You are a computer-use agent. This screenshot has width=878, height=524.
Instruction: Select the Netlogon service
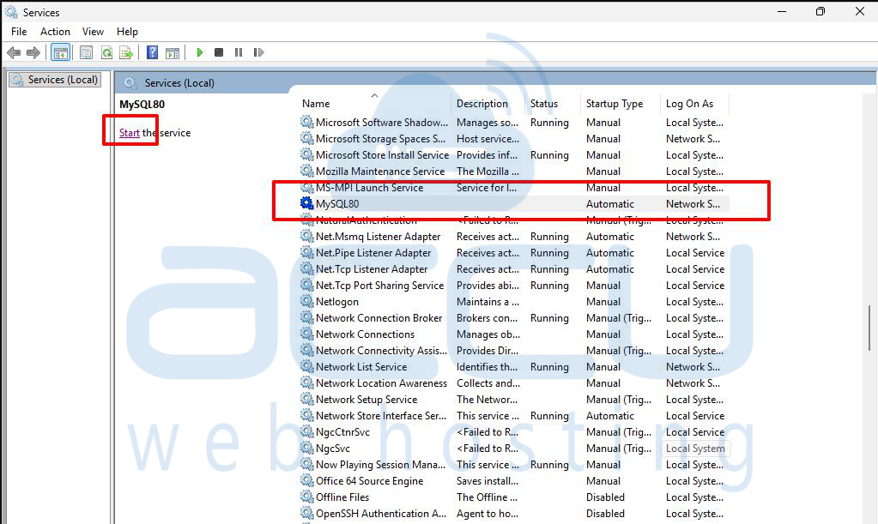[x=337, y=302]
